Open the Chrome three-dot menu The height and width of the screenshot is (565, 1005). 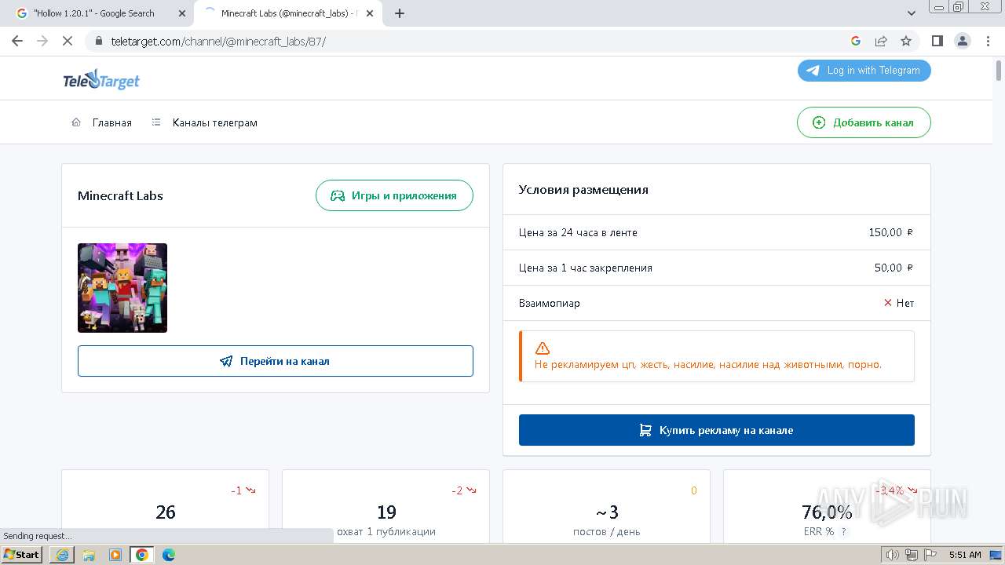point(989,41)
